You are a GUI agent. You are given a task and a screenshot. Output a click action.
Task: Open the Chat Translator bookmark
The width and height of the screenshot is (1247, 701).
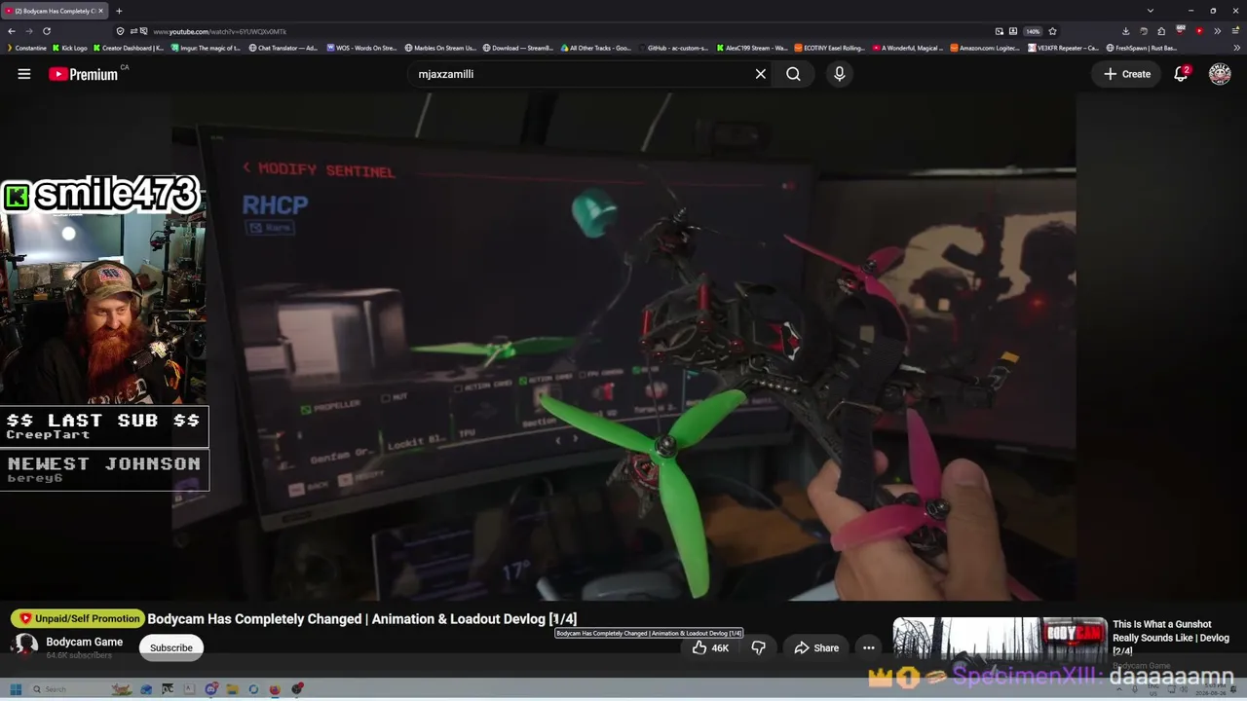tap(283, 48)
